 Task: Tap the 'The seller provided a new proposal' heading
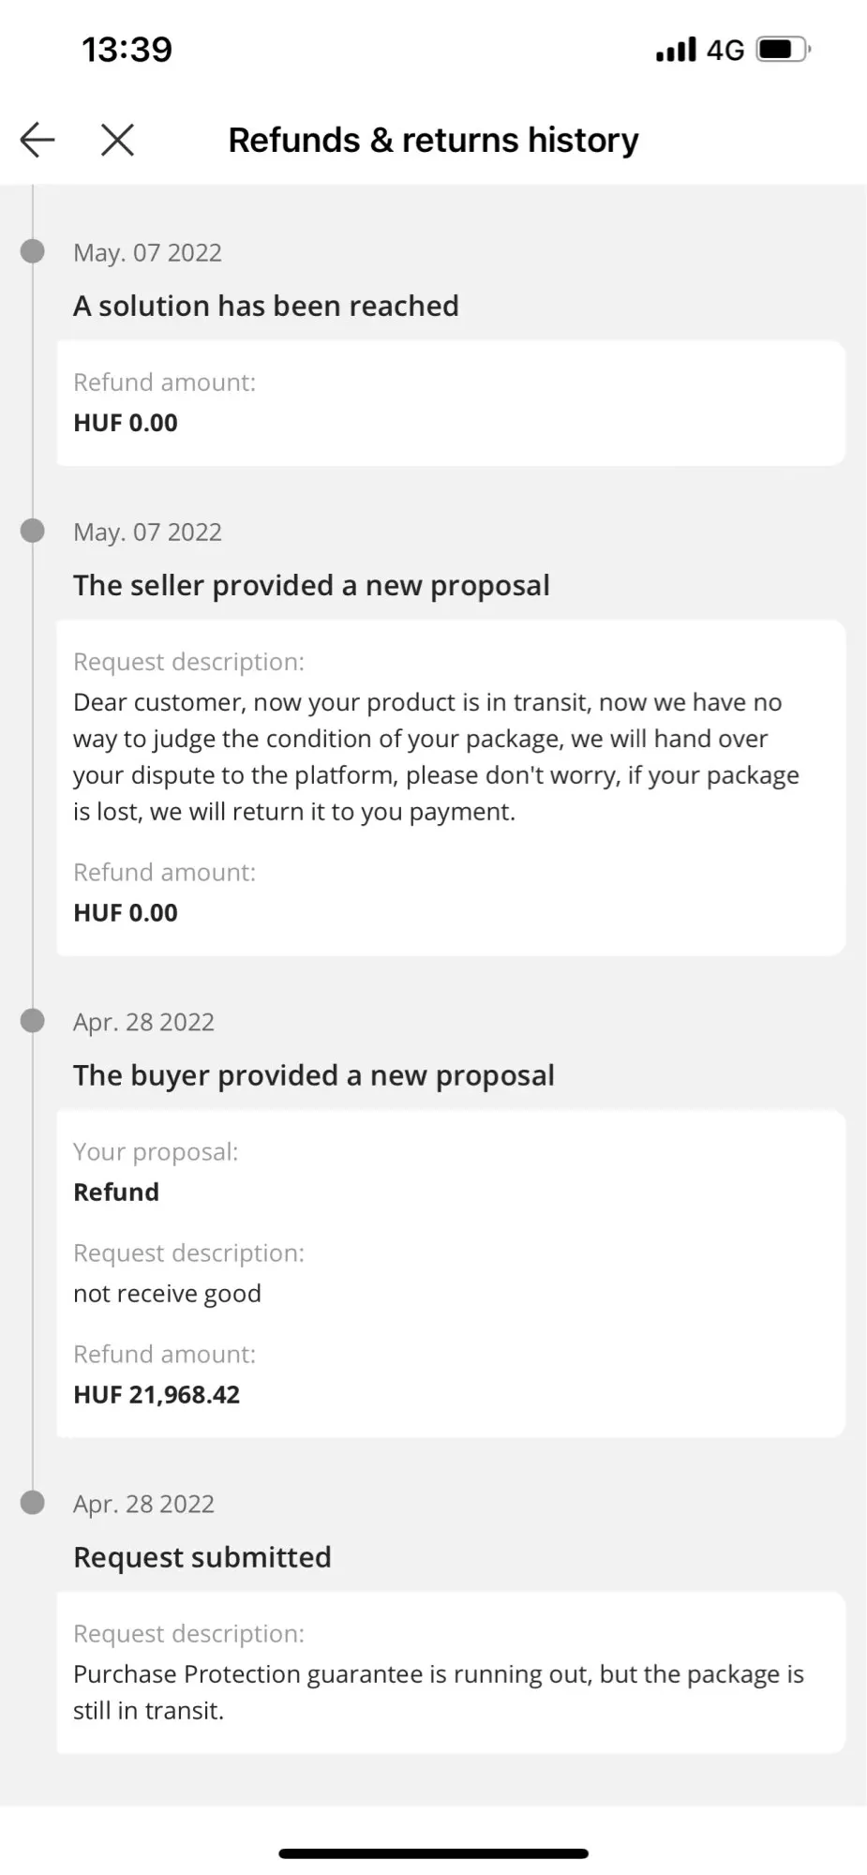[311, 585]
